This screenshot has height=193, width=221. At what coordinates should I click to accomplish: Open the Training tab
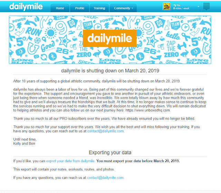click(x=99, y=8)
